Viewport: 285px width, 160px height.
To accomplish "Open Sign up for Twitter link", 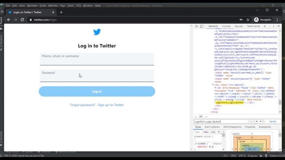I will coord(111,105).
